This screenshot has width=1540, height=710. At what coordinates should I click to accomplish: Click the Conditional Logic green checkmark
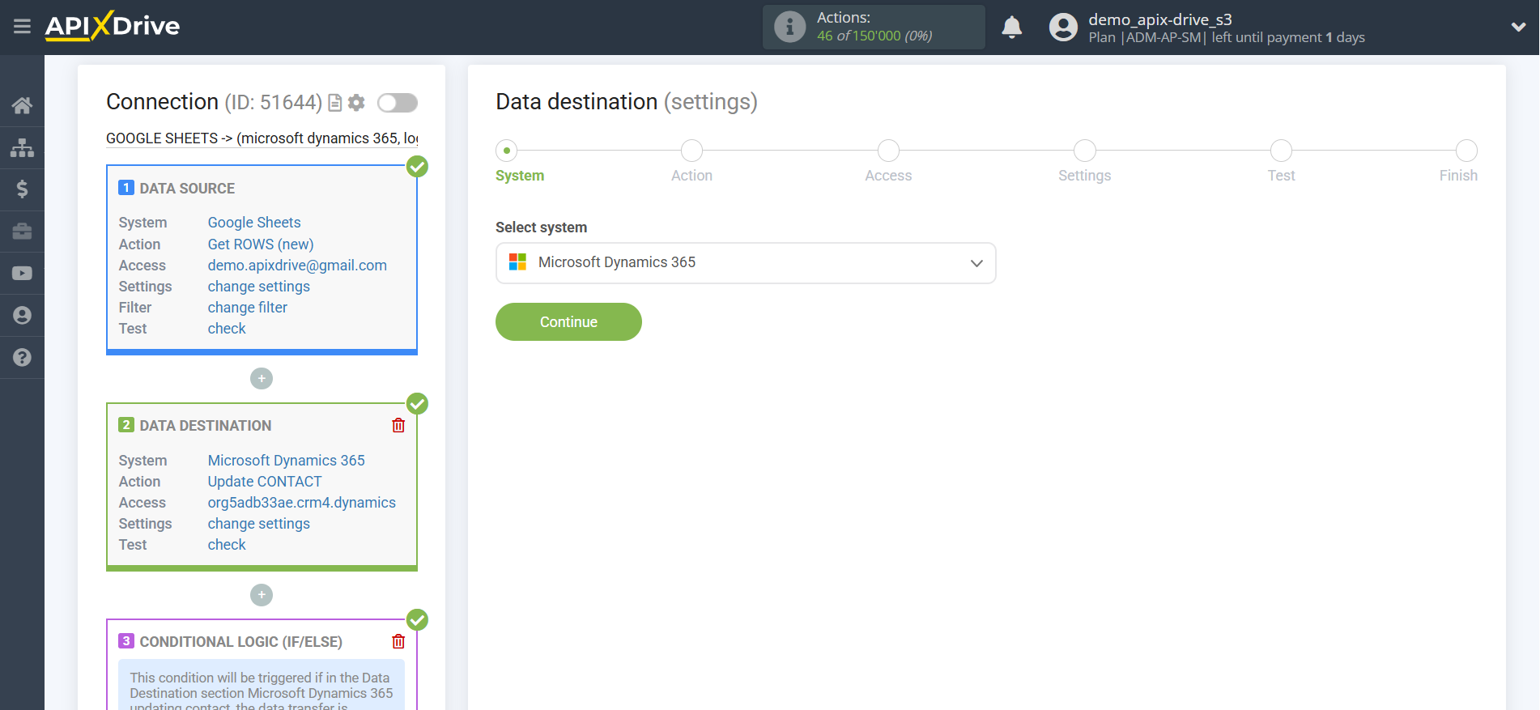tap(417, 620)
